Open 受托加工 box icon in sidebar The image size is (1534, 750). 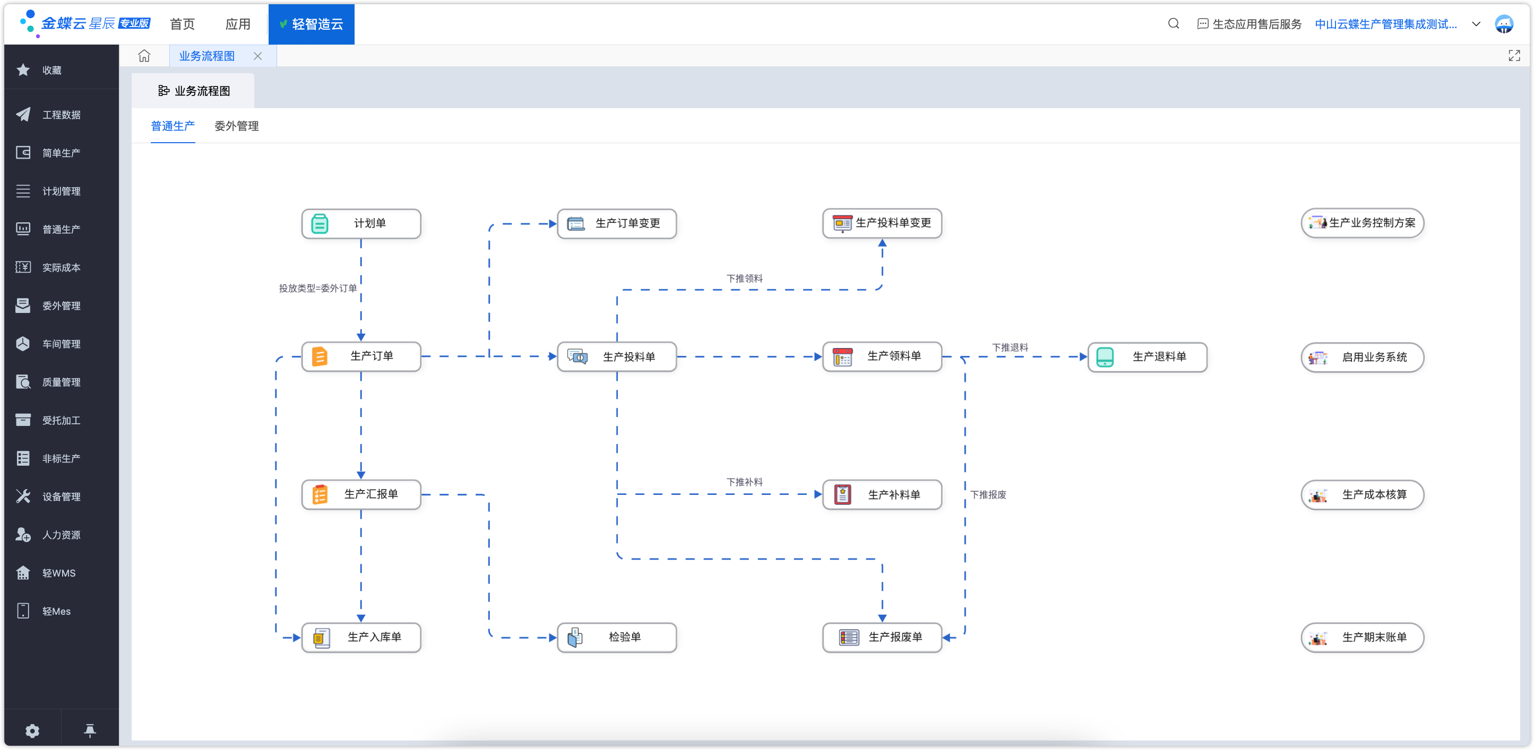pos(23,420)
